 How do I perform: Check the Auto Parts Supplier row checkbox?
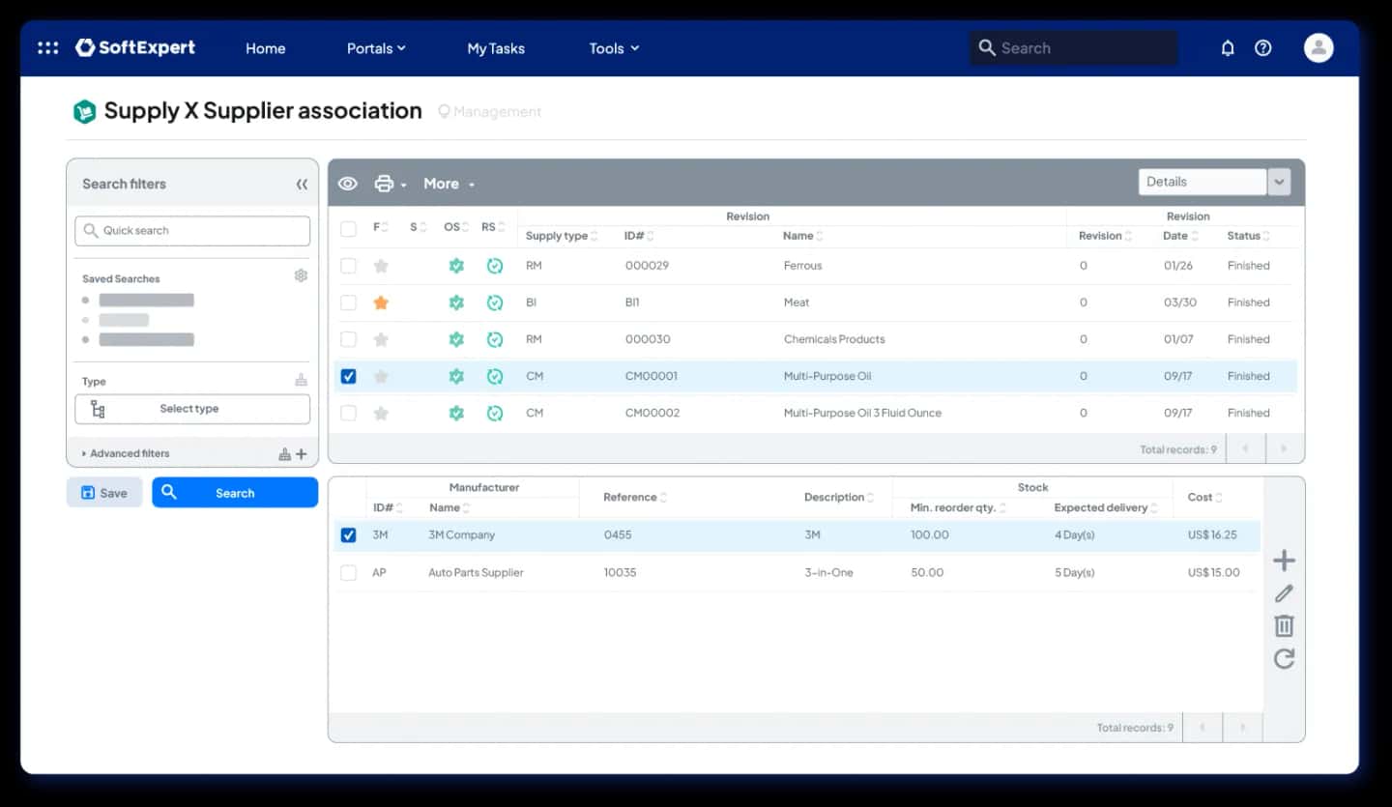(349, 573)
